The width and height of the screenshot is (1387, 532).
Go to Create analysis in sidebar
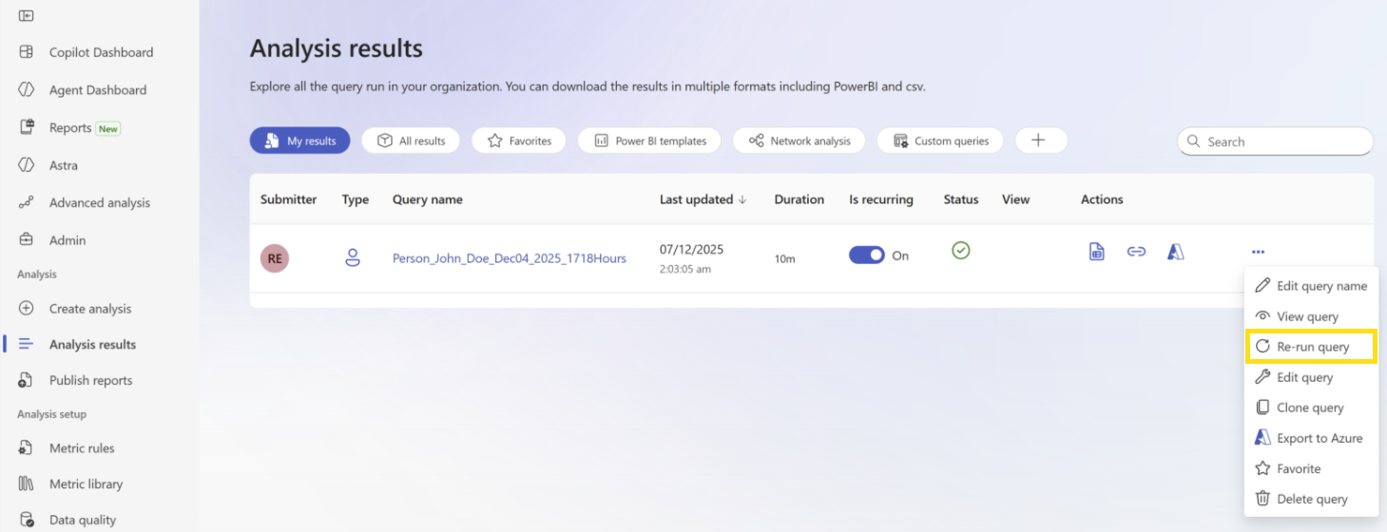click(x=89, y=309)
